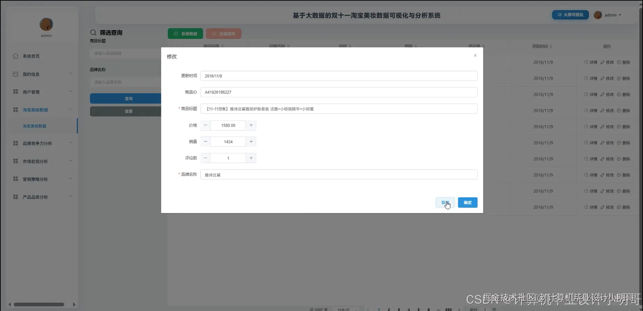
Task: Decrease 销量 with the minus button
Action: 205,142
